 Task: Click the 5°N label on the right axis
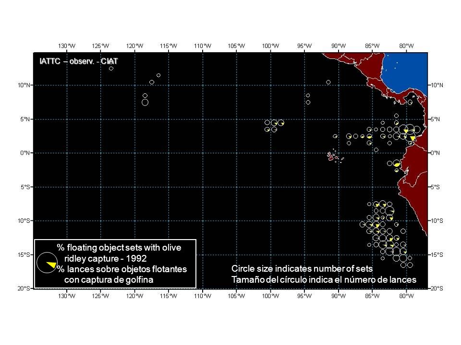pyautogui.click(x=436, y=119)
